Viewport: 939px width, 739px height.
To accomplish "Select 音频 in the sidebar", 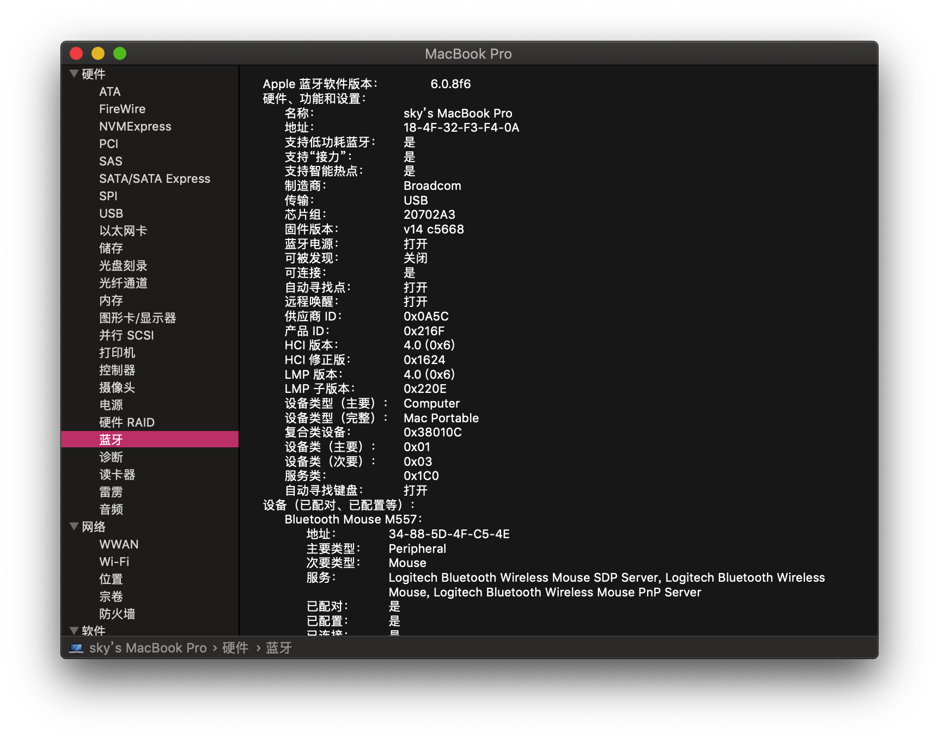I will click(x=111, y=509).
